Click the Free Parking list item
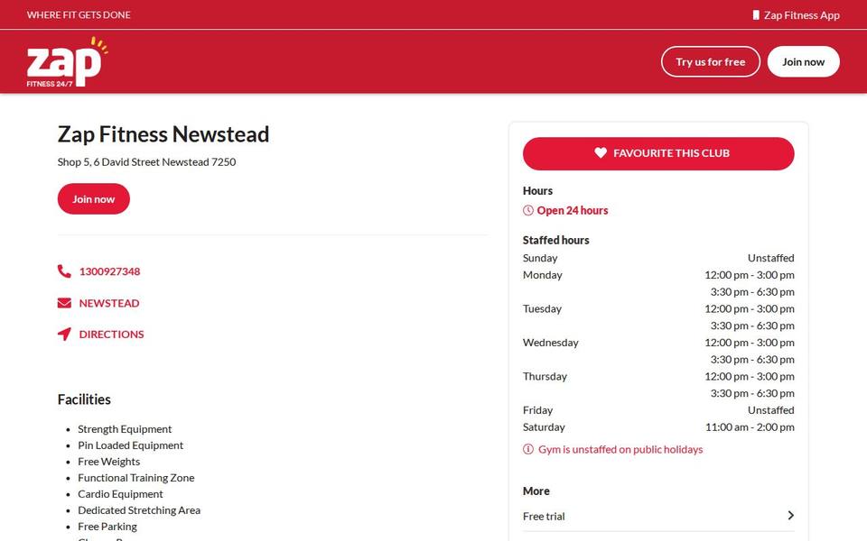The image size is (867, 541). tap(107, 526)
